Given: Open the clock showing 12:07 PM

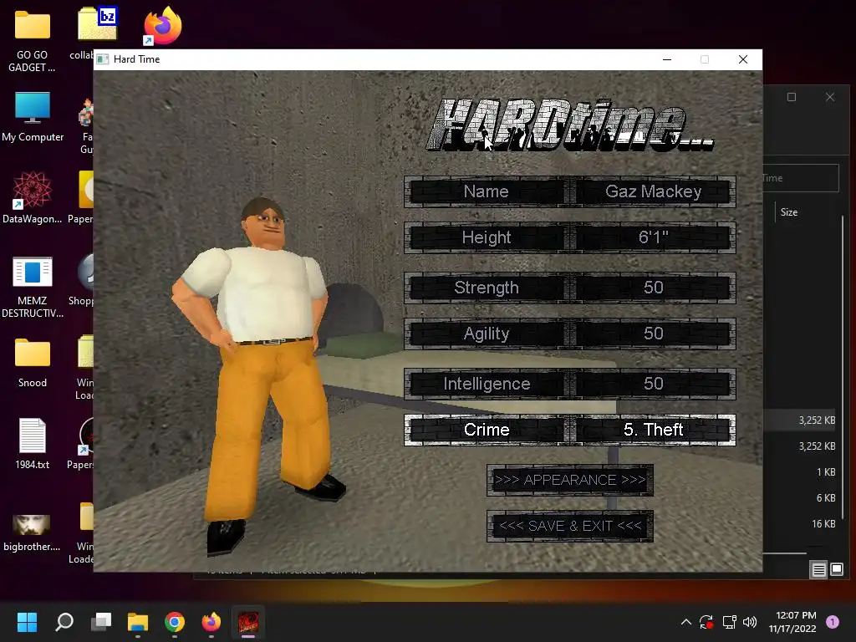Looking at the screenshot, I should 792,622.
